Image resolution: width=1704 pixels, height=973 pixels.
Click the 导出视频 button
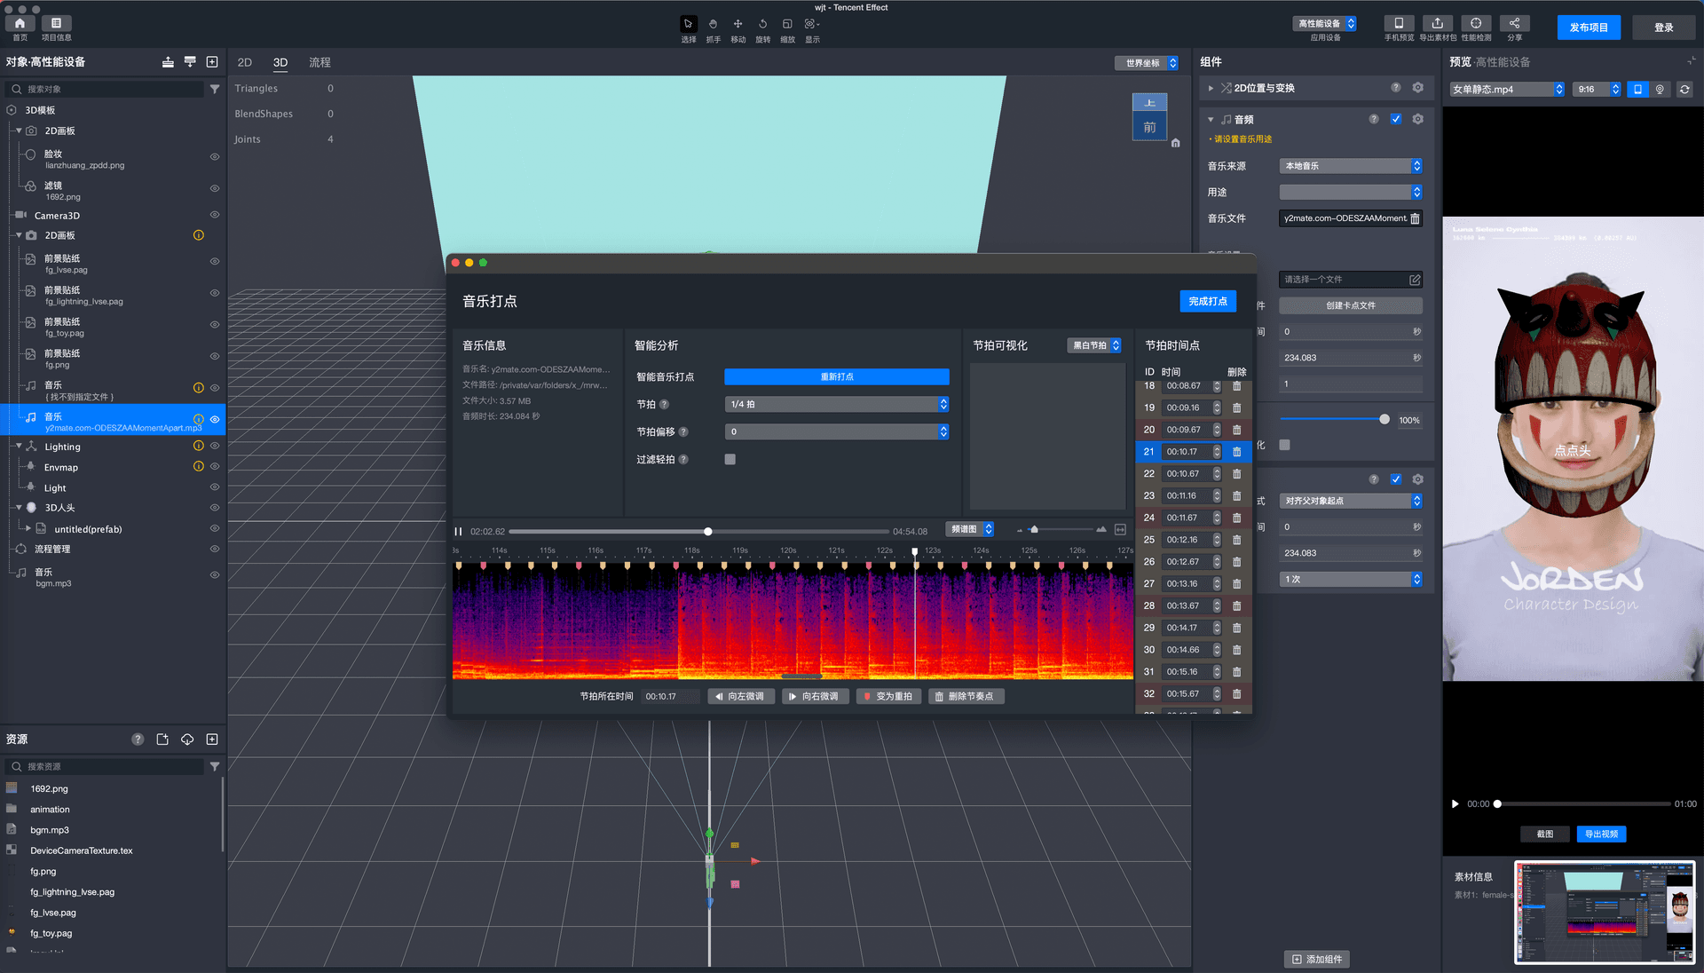(x=1602, y=835)
